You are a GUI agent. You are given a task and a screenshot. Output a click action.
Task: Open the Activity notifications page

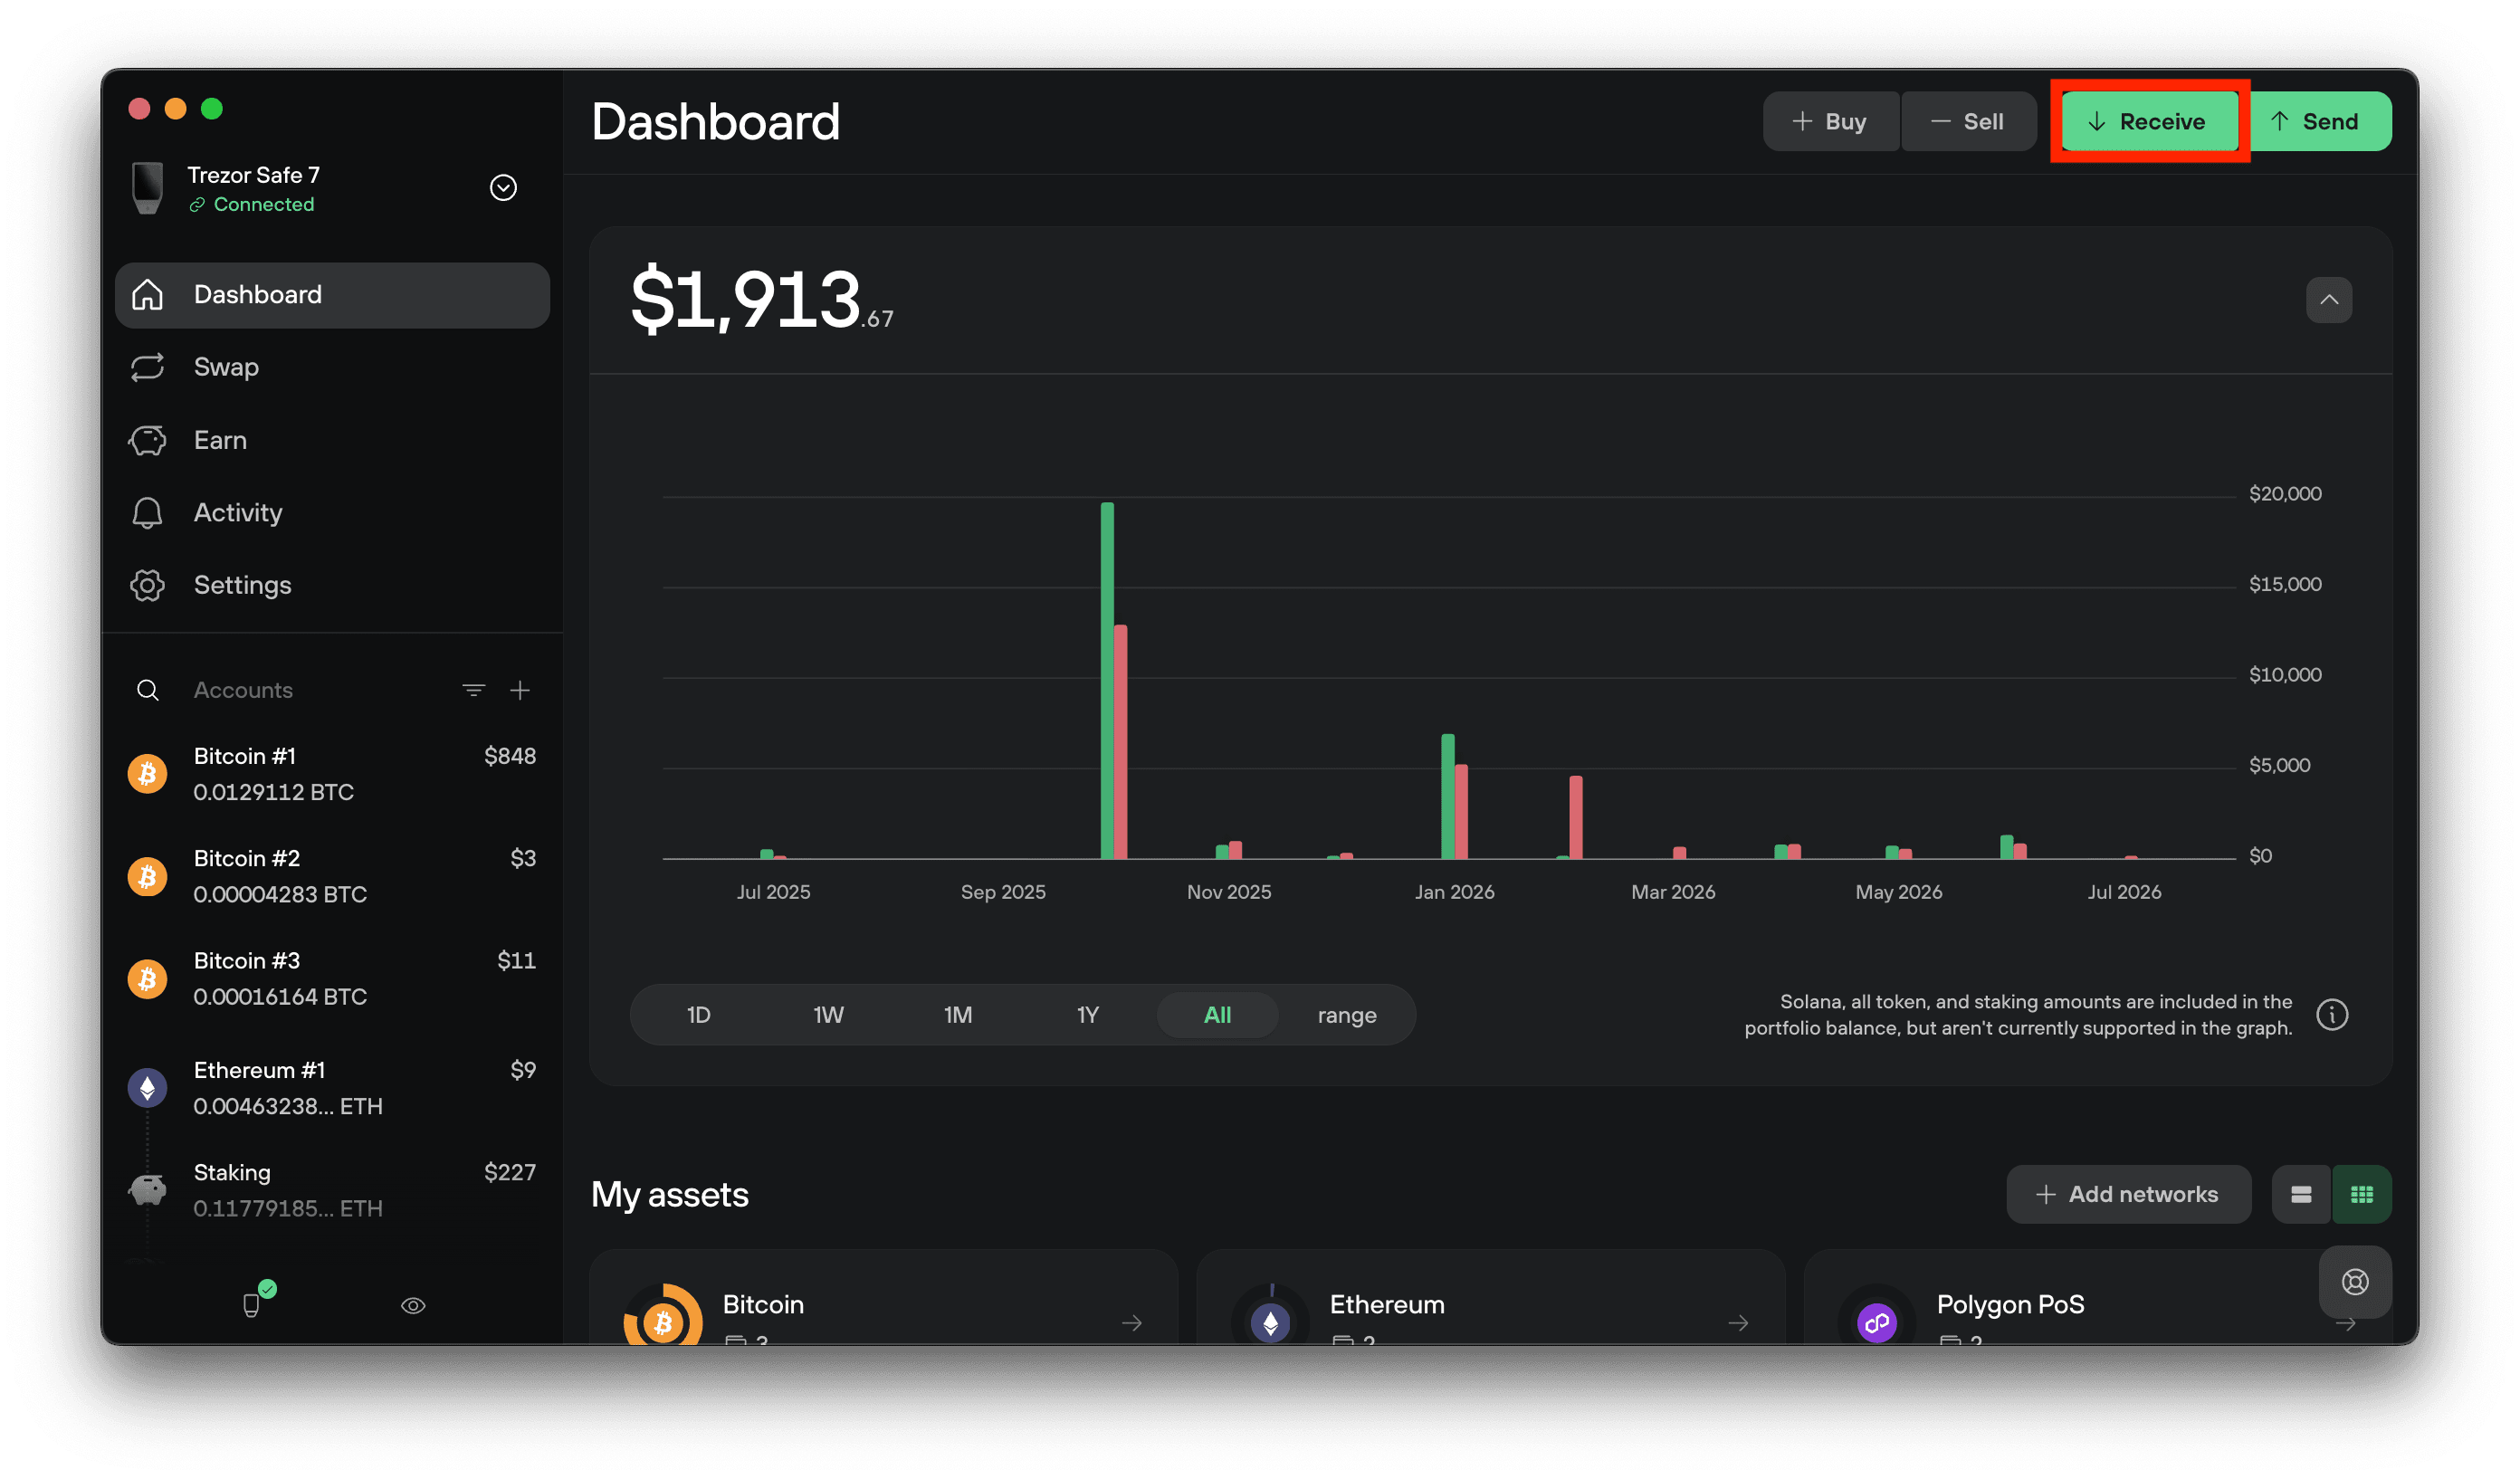coord(332,512)
